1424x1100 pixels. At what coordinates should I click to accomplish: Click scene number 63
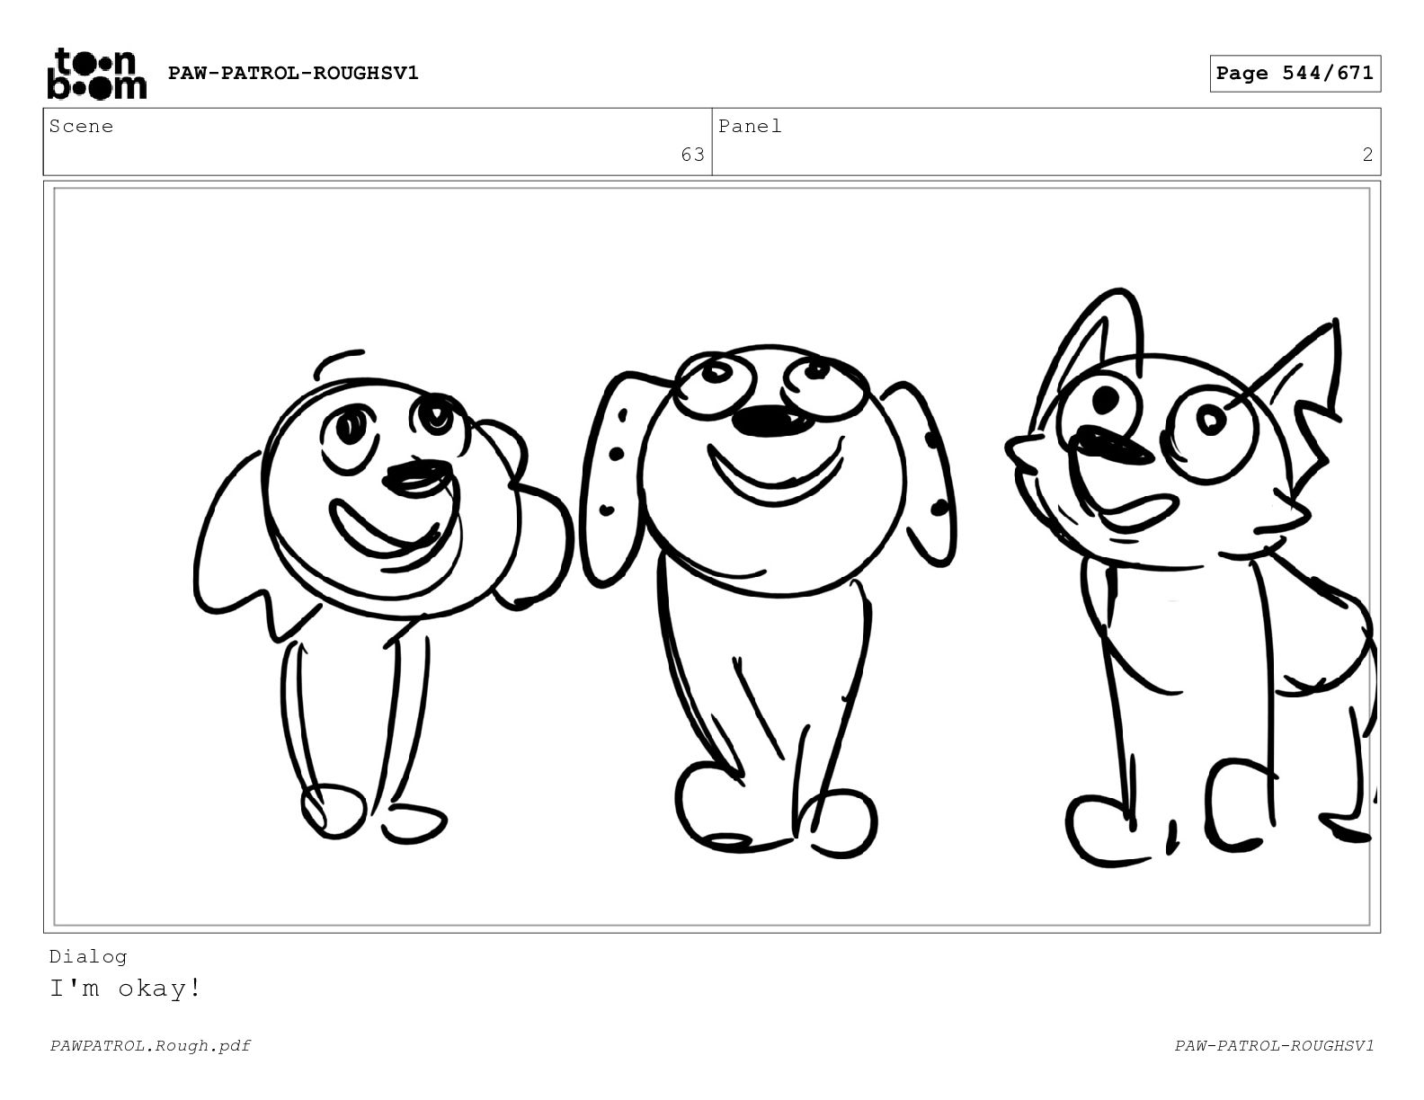click(692, 155)
